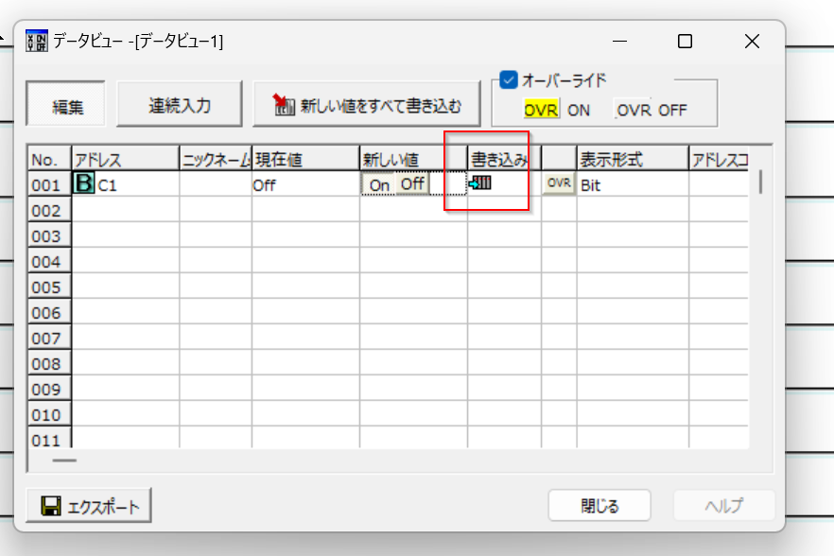The width and height of the screenshot is (834, 556).
Task: Click the OVR button in row 001
Action: (x=559, y=183)
